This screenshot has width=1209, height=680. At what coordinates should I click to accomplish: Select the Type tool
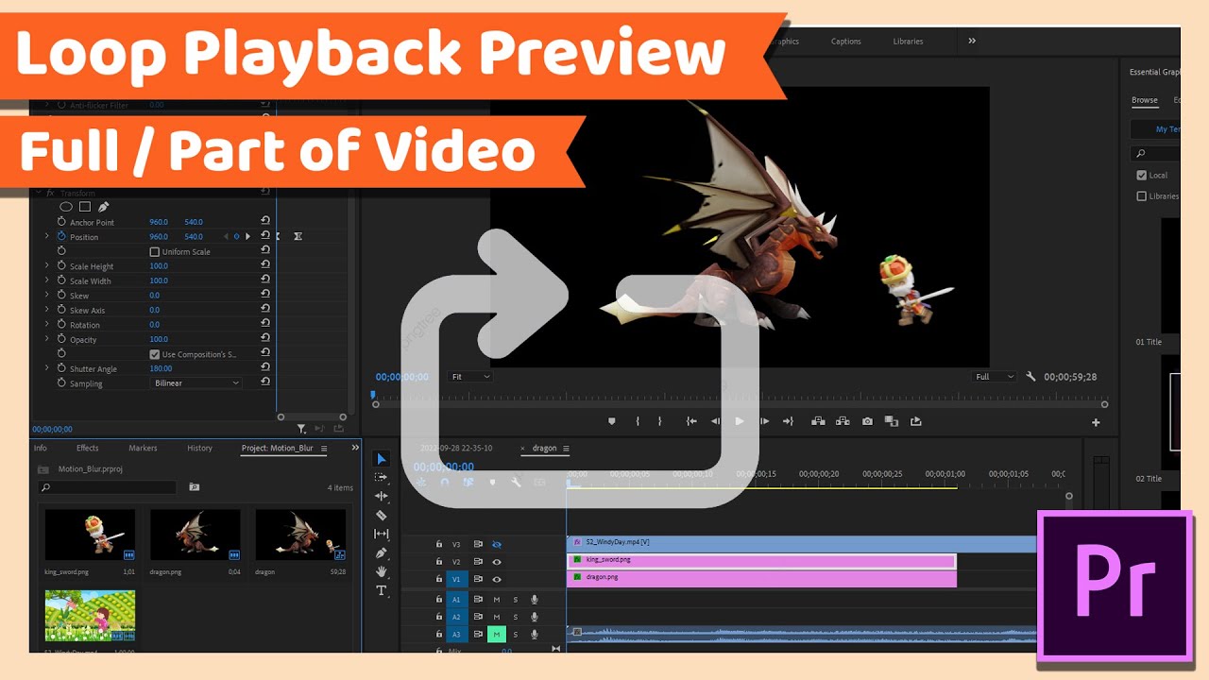click(382, 590)
